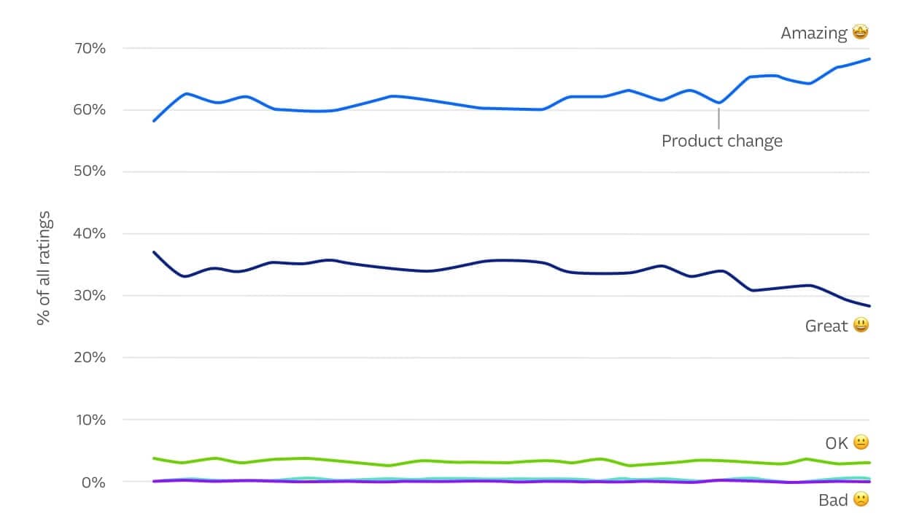
Task: Click the end of the Amazing line
Action: pos(869,59)
